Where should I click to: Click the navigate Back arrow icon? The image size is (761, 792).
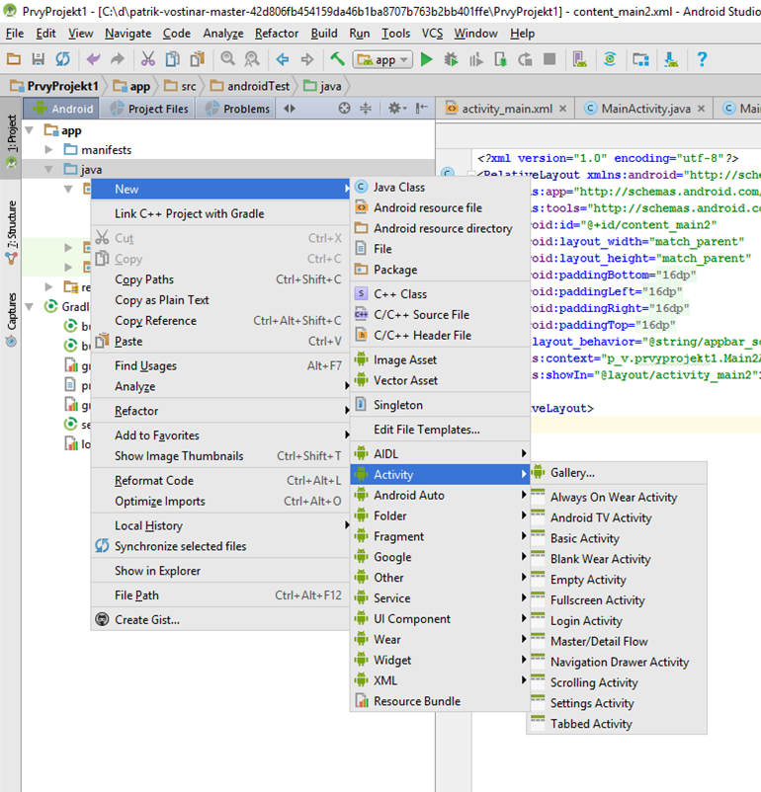pyautogui.click(x=282, y=59)
